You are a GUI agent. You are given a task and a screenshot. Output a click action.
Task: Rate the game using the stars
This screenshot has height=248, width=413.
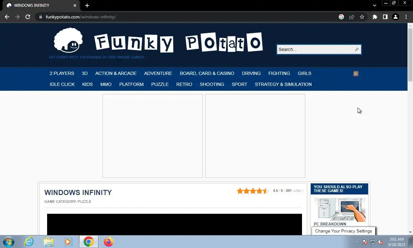pos(253,191)
